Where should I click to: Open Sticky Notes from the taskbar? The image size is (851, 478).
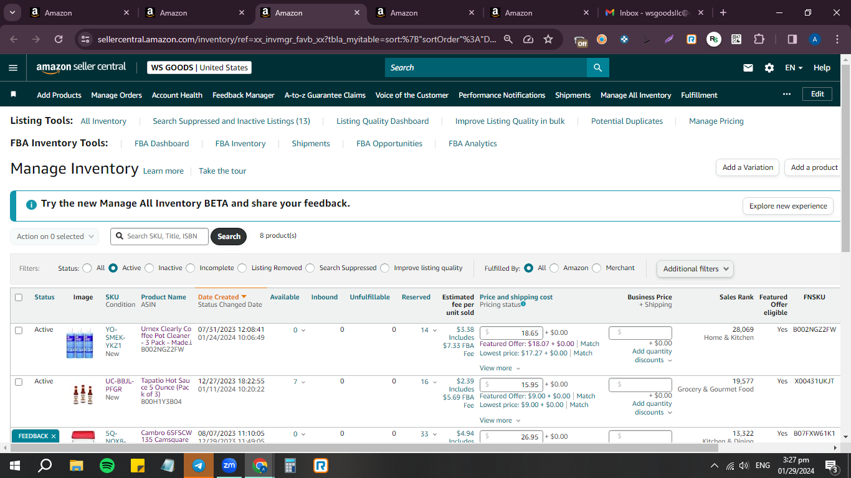pyautogui.click(x=138, y=465)
